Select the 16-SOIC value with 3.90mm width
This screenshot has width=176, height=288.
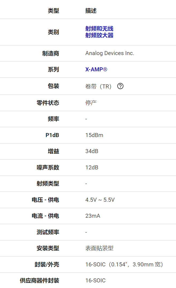coord(124,264)
